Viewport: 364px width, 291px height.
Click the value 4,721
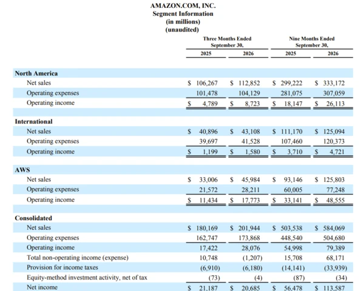click(x=337, y=152)
